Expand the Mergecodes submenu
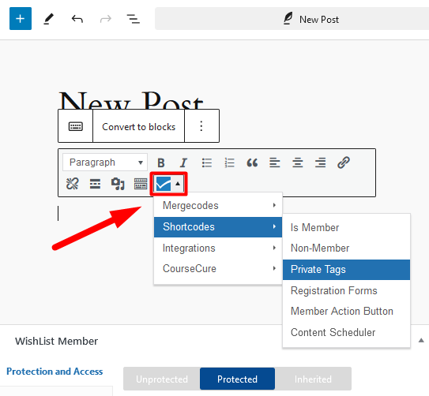Screen dimensions: 429x396 coord(218,205)
